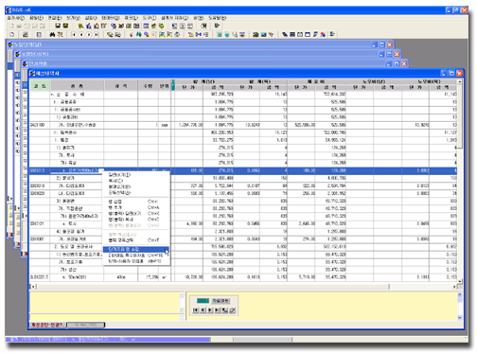Click the 재료비 column group header
The image size is (477, 353).
point(315,81)
